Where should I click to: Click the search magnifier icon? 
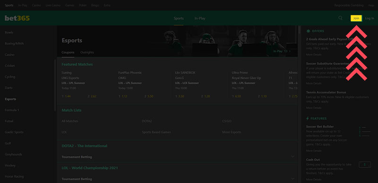tap(340, 18)
